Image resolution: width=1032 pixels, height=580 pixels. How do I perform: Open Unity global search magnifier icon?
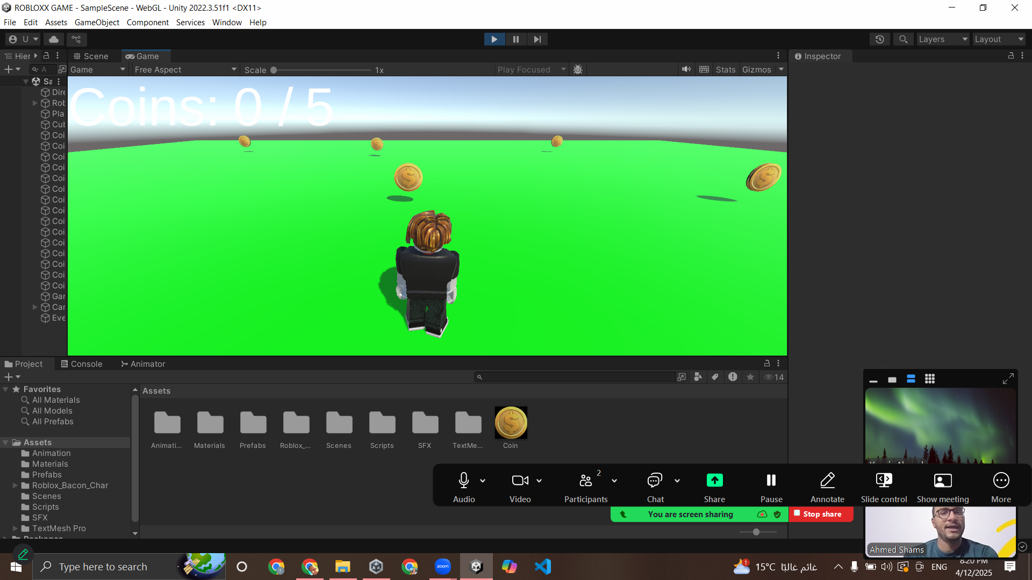(904, 39)
